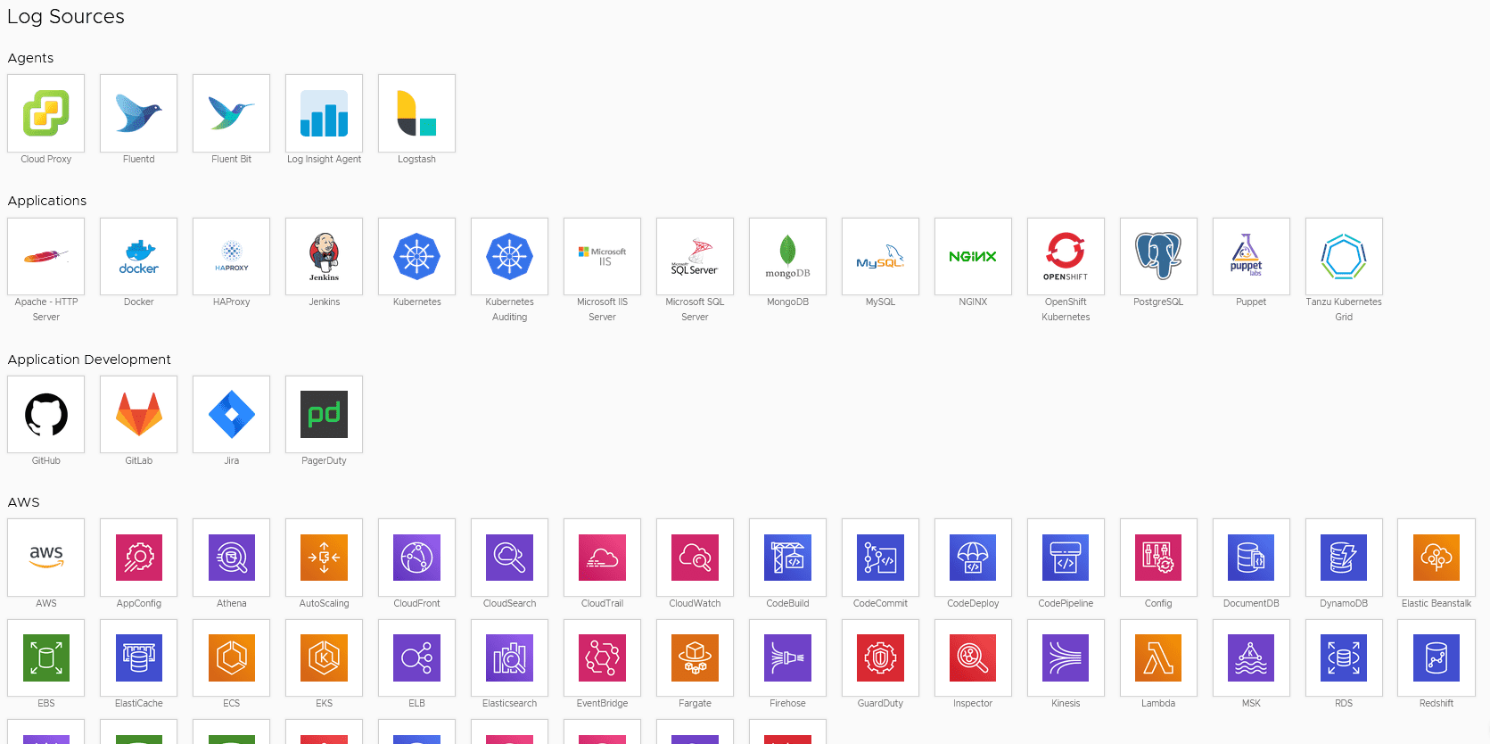1490x744 pixels.
Task: Open the MSK icon
Action: (1252, 658)
